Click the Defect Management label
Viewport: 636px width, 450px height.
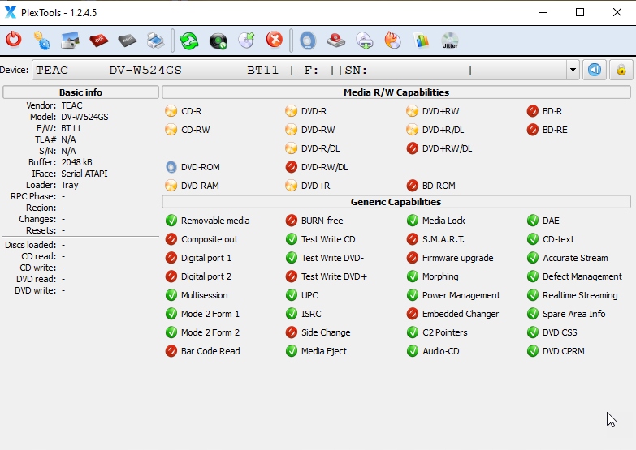[582, 276]
